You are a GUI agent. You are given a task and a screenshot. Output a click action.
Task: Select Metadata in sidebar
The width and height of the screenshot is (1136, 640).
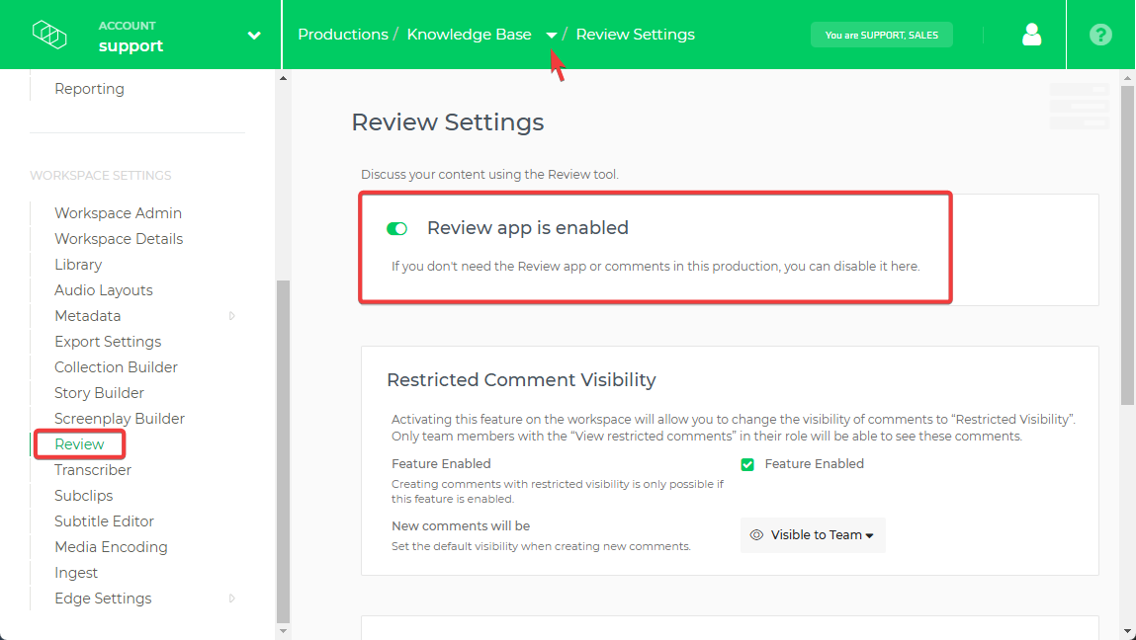click(x=88, y=316)
